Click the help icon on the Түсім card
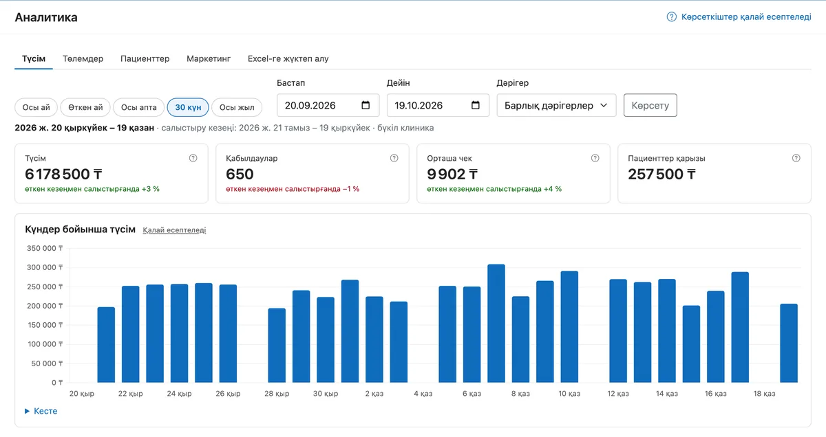The image size is (826, 437). click(x=193, y=158)
